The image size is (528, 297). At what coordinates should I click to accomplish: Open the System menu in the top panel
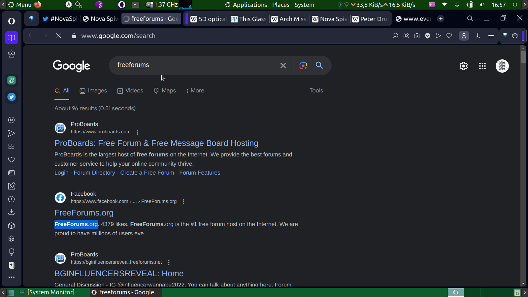(x=304, y=5)
